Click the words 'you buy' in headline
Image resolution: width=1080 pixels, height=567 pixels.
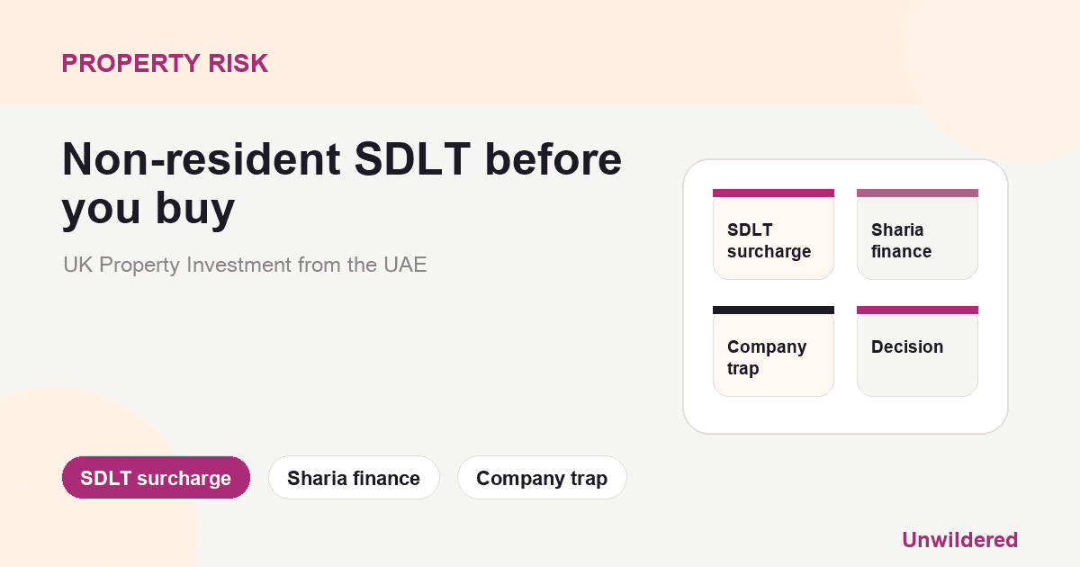(x=148, y=210)
